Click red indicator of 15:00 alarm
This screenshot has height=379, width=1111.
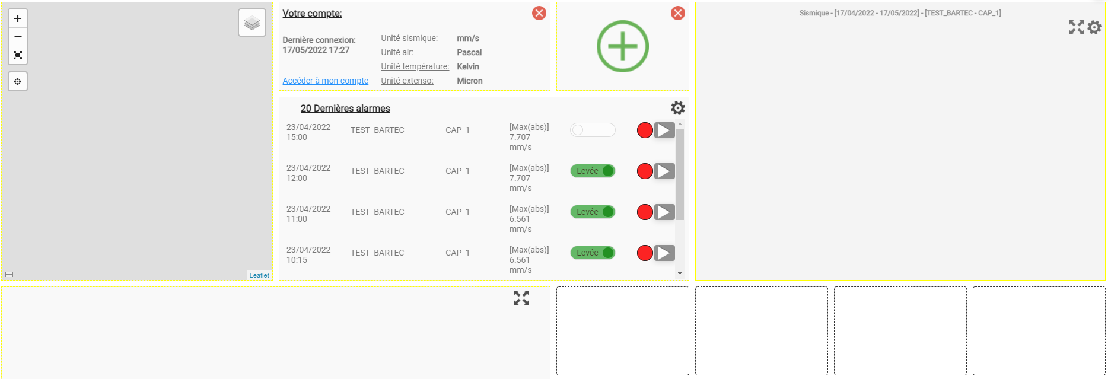(x=644, y=130)
